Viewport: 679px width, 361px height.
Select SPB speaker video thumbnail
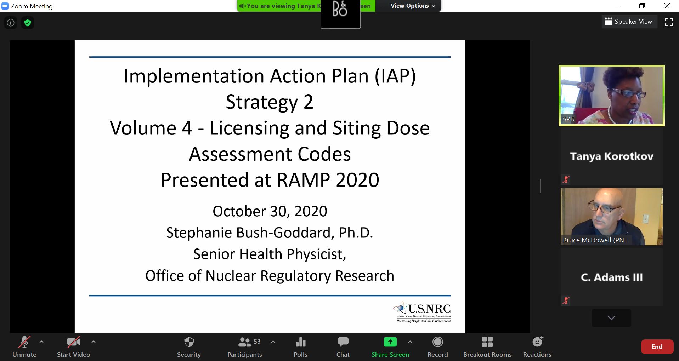[x=612, y=96]
